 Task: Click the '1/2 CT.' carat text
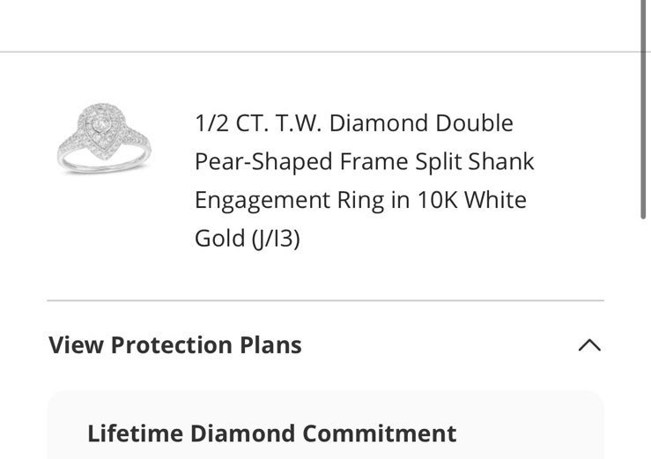(232, 123)
